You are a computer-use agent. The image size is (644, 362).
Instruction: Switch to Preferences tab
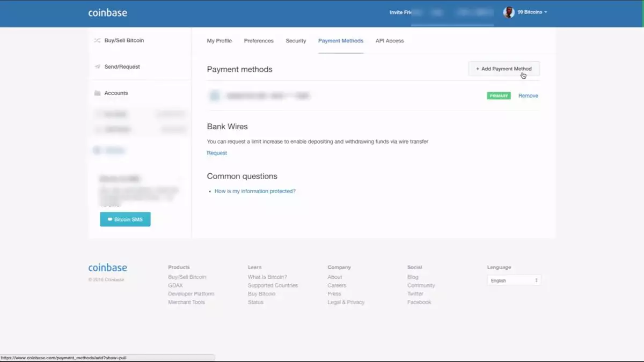pos(259,41)
